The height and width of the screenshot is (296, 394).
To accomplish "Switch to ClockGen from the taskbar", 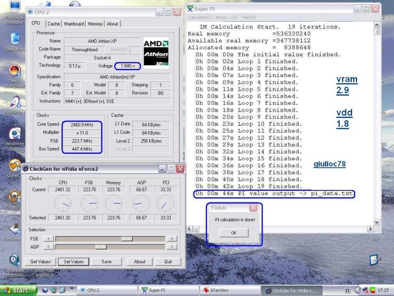I will click(292, 290).
